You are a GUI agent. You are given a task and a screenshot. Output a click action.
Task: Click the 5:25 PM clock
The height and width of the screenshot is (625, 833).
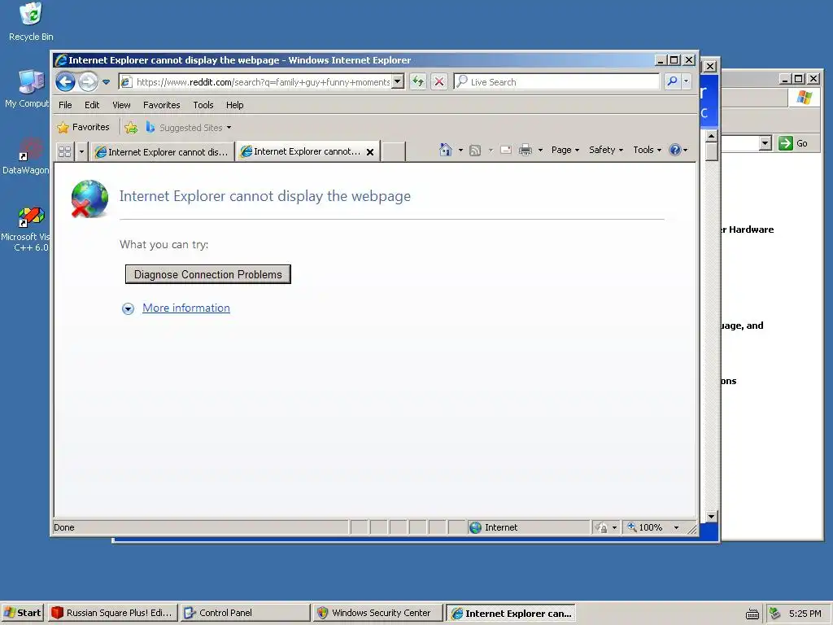[805, 614]
